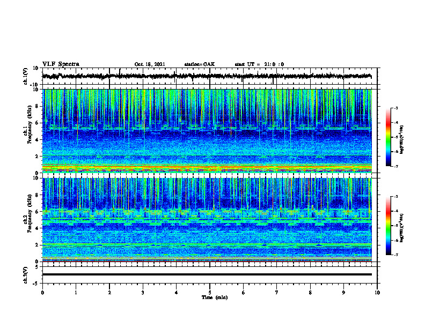Screen dimensions: 425x328
Task: Click the "ch.1(V)" waveform axis label
Action: 26,76
